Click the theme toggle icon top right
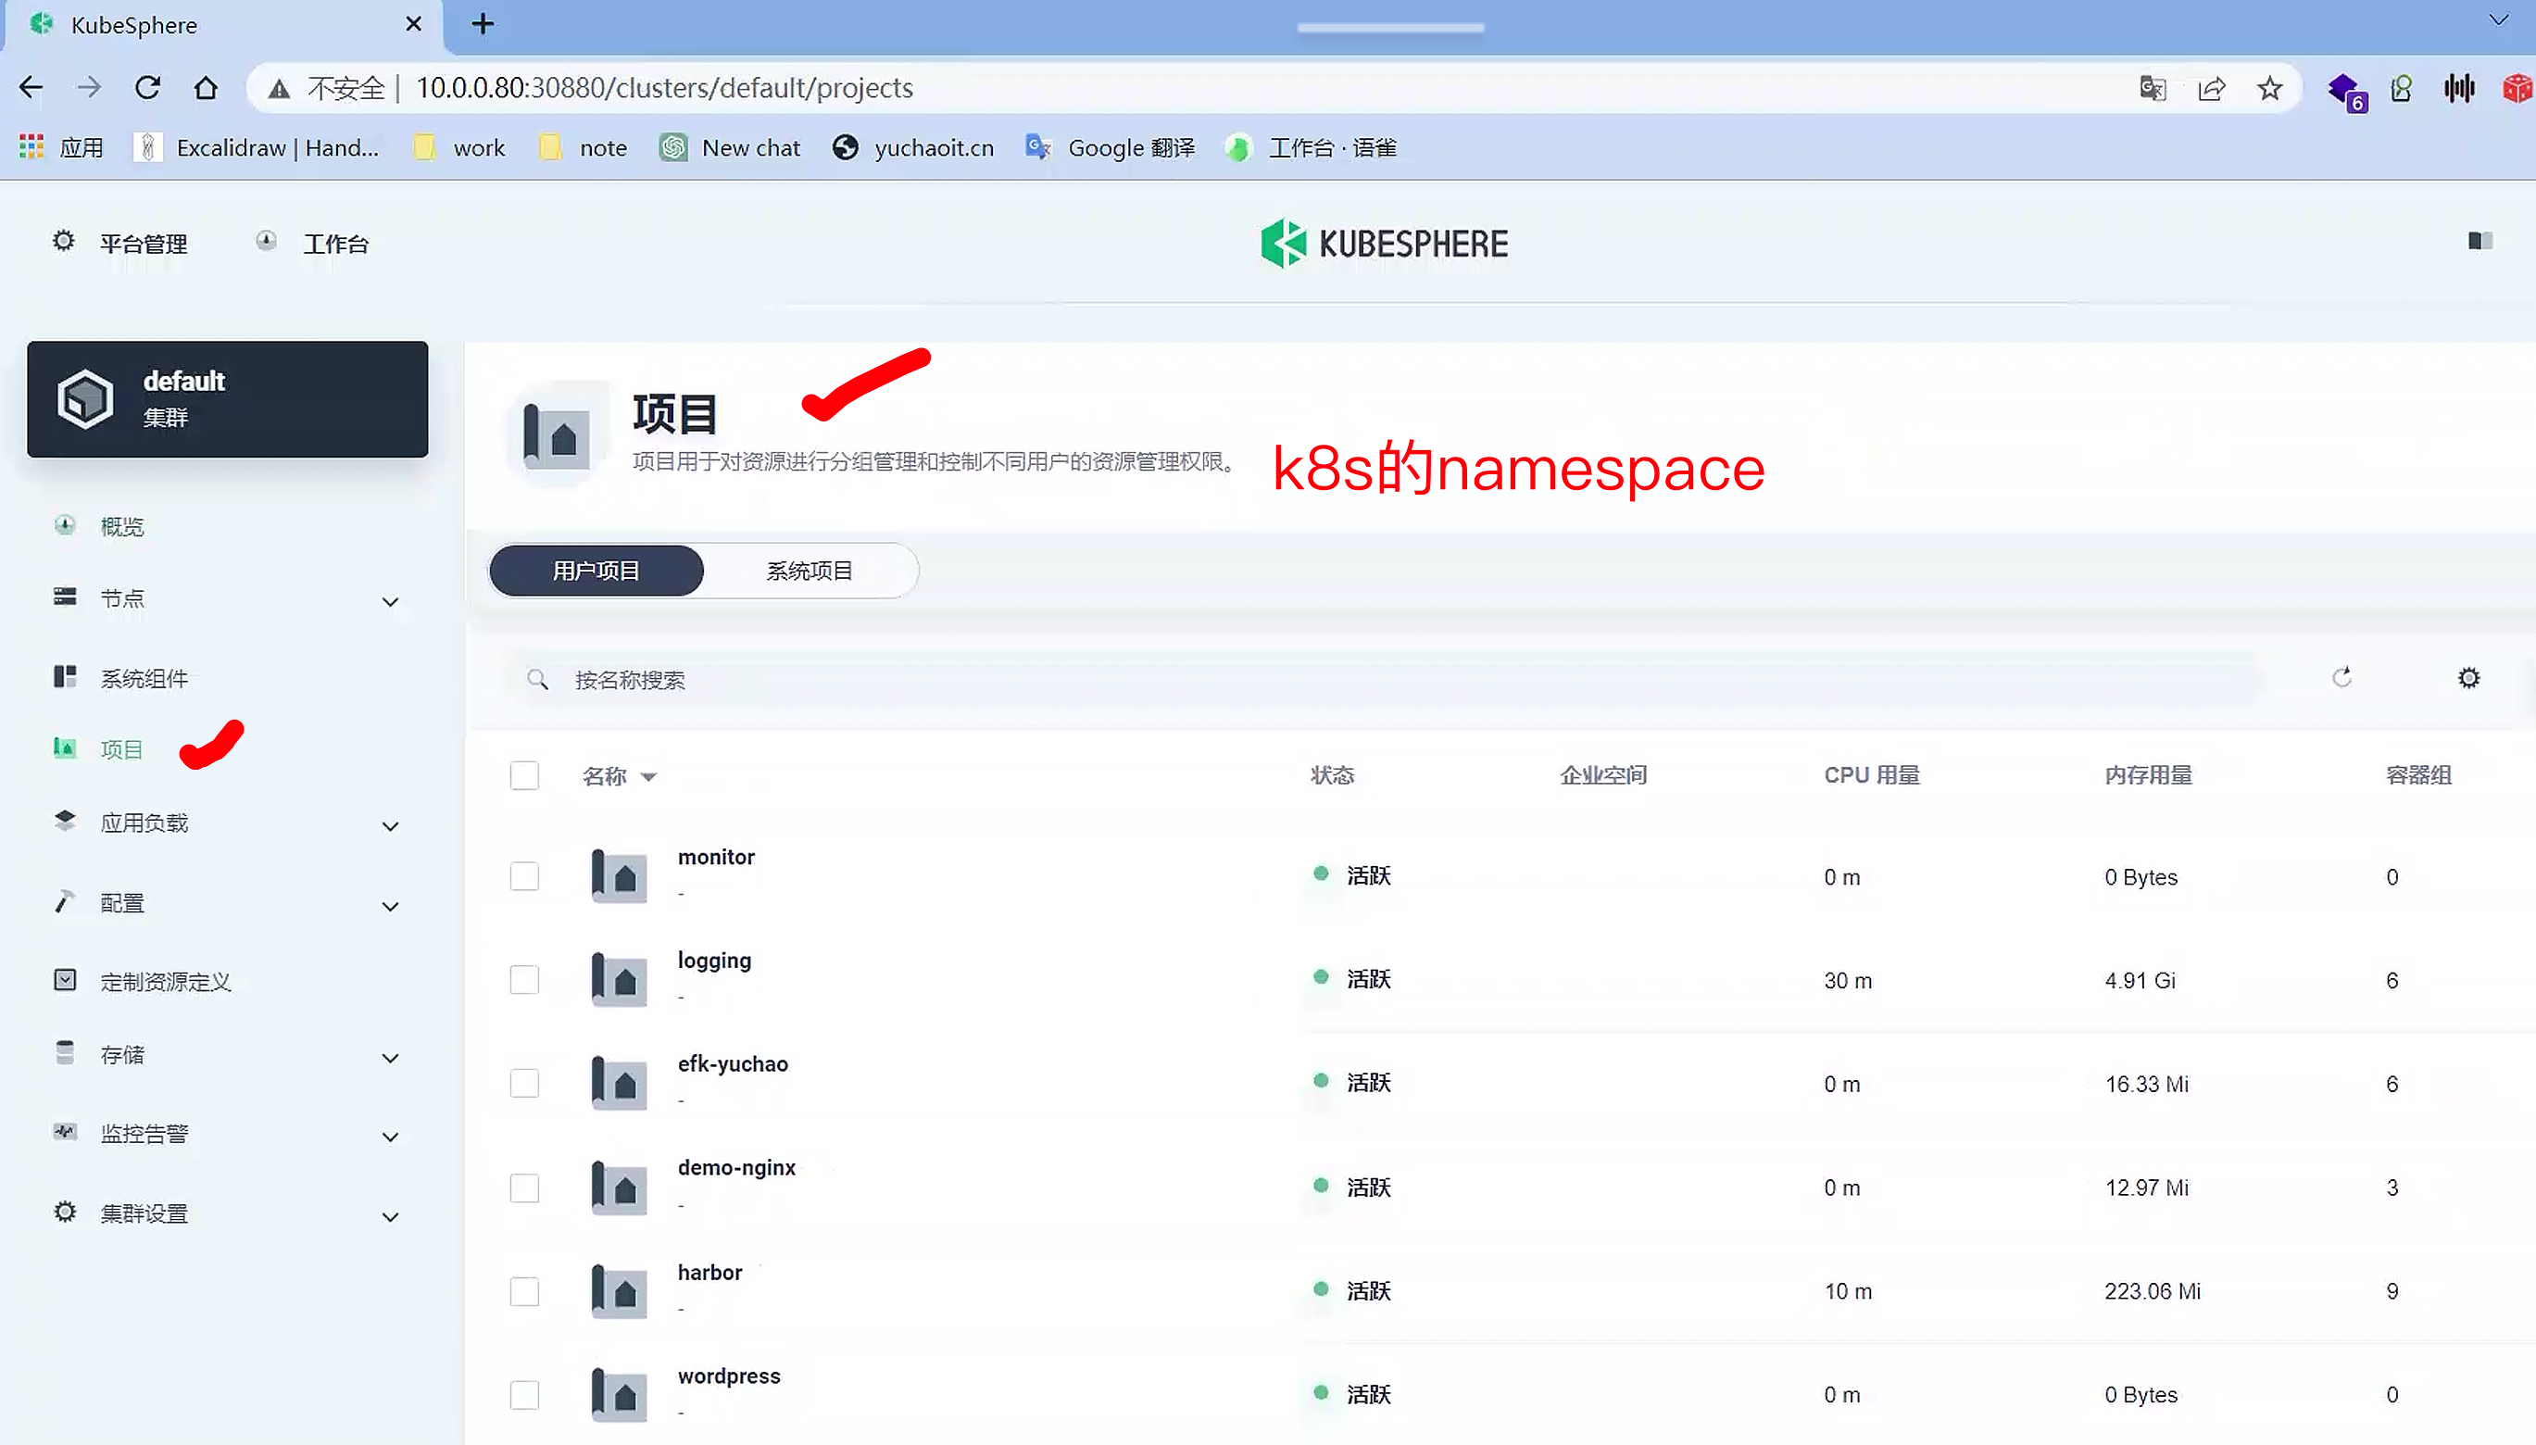Image resolution: width=2536 pixels, height=1445 pixels. click(x=2480, y=241)
